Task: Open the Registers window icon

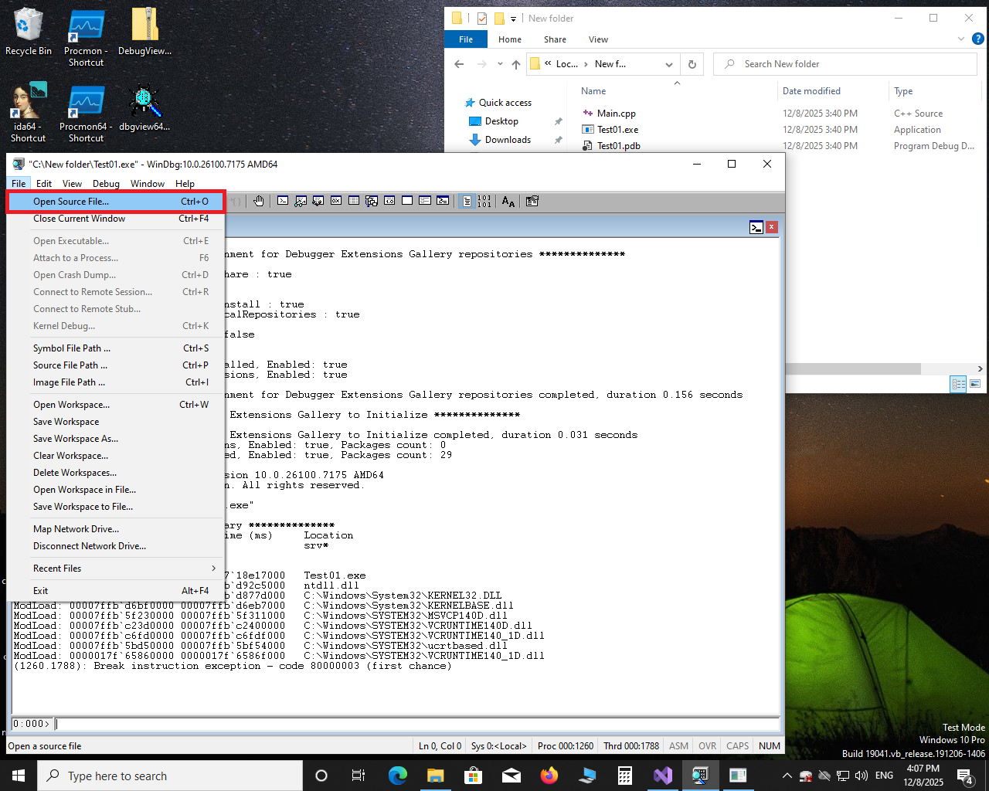Action: coord(336,201)
